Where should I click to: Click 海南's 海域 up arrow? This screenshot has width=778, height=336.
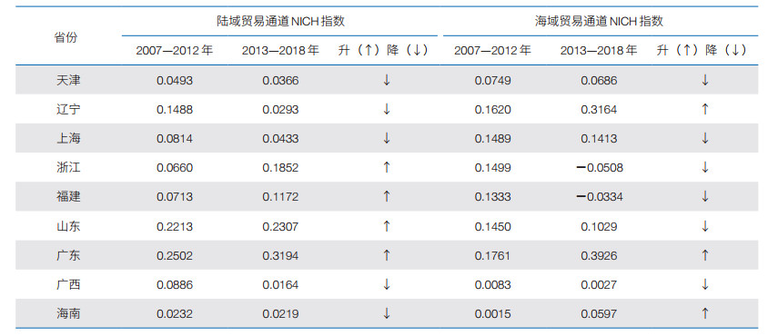pyautogui.click(x=705, y=313)
